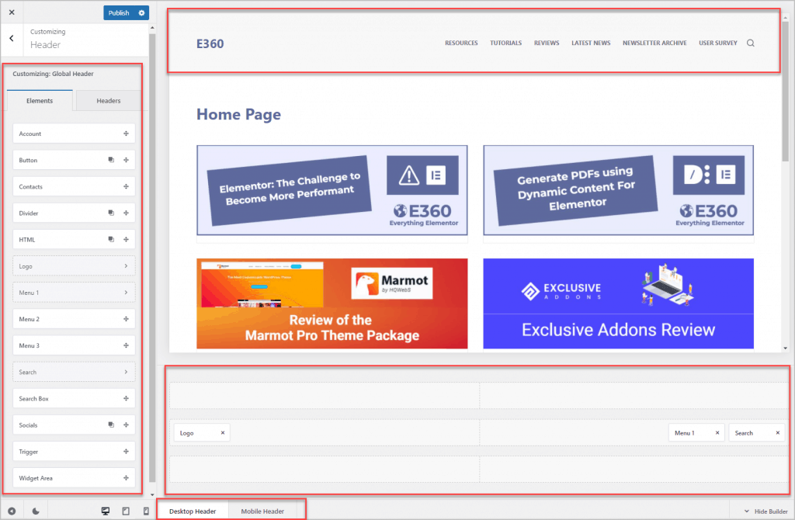795x520 pixels.
Task: Switch to desktop preview device icon
Action: point(106,511)
